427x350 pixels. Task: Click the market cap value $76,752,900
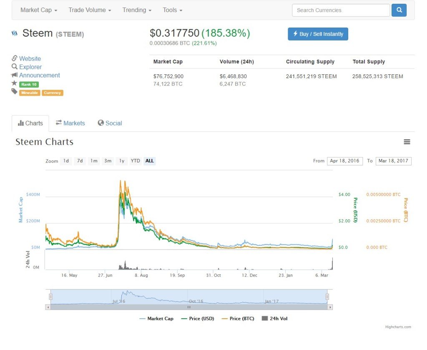[x=168, y=76]
